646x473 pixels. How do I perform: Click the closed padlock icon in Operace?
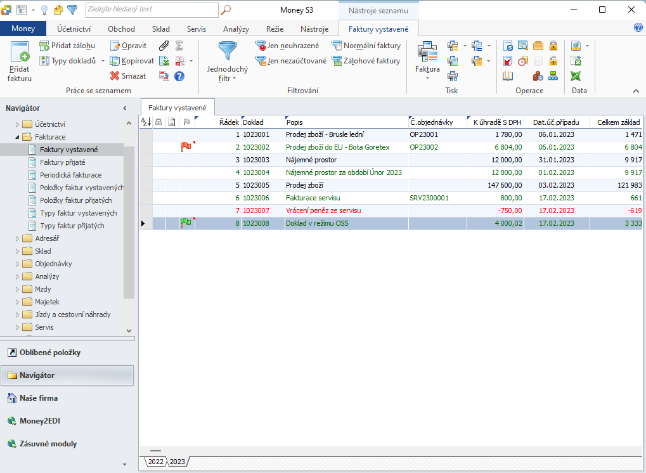tap(553, 45)
